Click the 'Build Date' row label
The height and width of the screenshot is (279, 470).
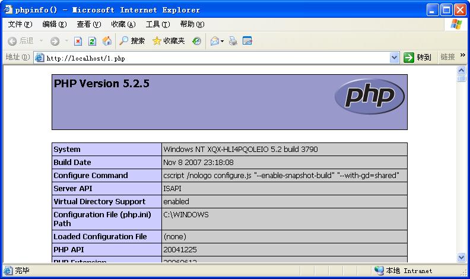[x=72, y=163]
